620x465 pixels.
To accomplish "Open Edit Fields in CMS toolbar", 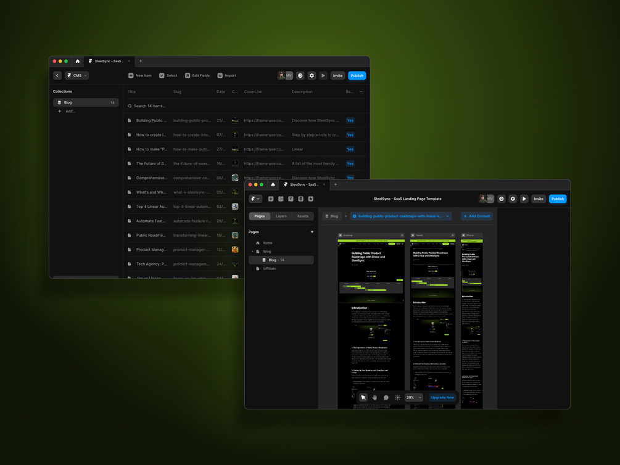I will click(x=197, y=75).
